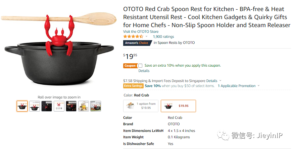This screenshot has width=292, height=149.
Task: Expand 1 Applicable Promotion dropdown
Action: tap(239, 86)
